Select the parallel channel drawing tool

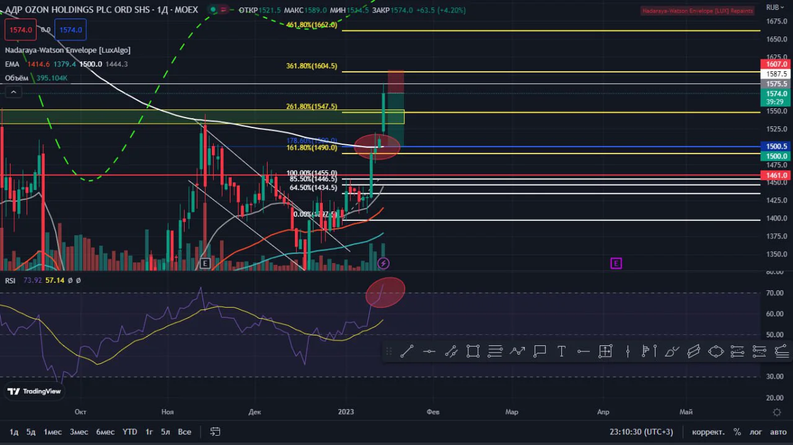pyautogui.click(x=451, y=352)
